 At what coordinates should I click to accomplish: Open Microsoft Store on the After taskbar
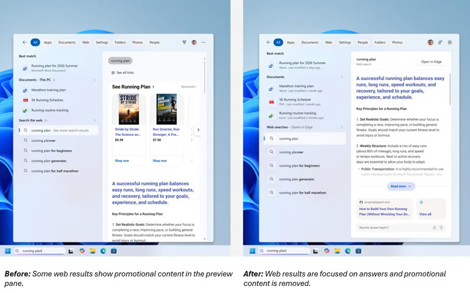pos(358,251)
